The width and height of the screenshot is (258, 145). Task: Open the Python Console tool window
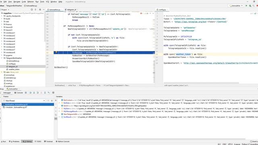(x=62, y=141)
